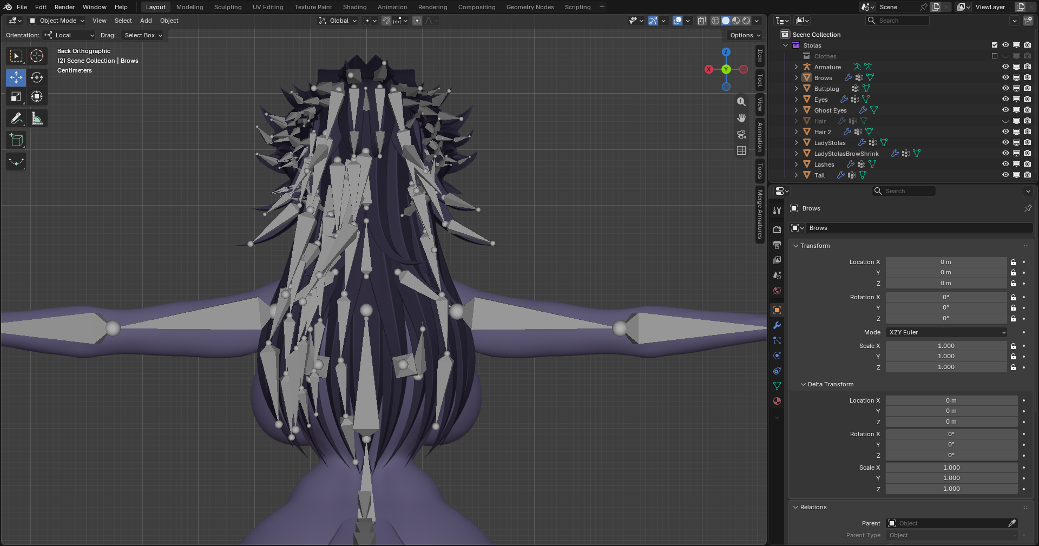
Task: Click the eyedropper next to Parent field
Action: [x=1011, y=523]
